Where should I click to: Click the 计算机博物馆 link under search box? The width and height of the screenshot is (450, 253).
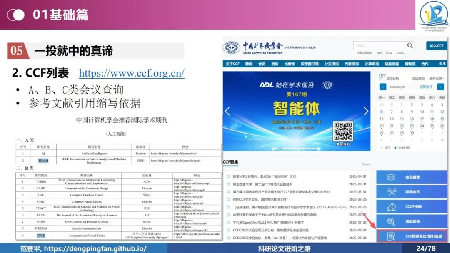(x=364, y=53)
